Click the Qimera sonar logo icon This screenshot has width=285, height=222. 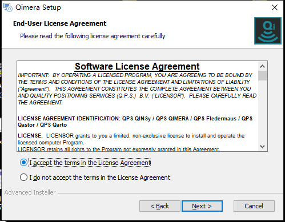pyautogui.click(x=268, y=31)
